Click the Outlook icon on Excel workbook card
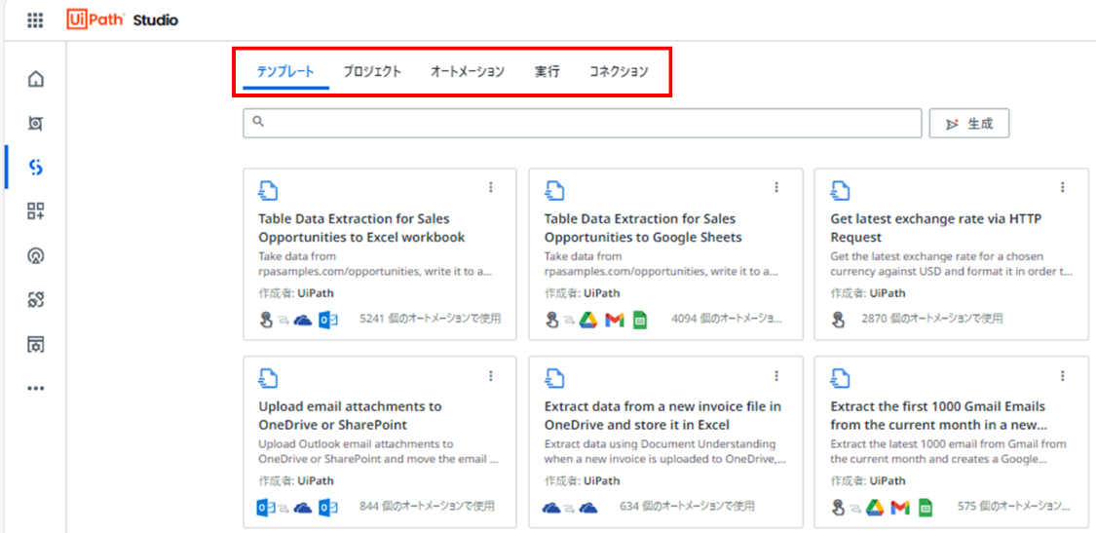The height and width of the screenshot is (533, 1096). (x=328, y=320)
